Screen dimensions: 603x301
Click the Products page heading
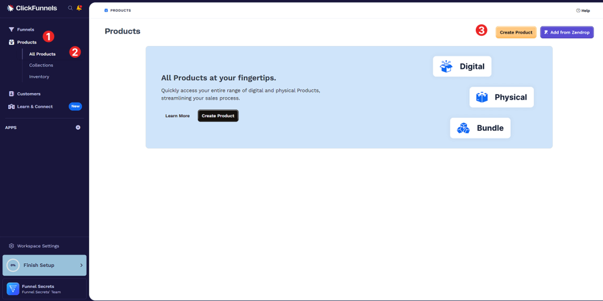(x=122, y=31)
